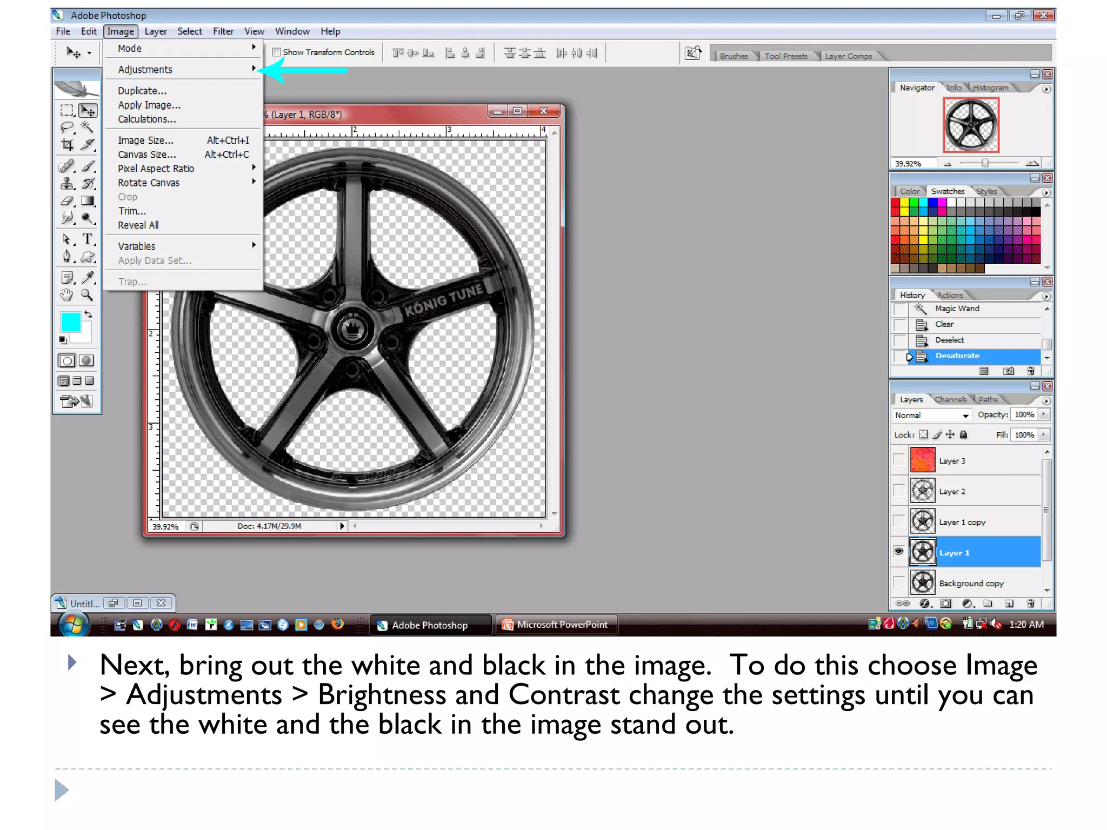The image size is (1107, 830).
Task: Select the Healing Brush tool
Action: pos(67,166)
